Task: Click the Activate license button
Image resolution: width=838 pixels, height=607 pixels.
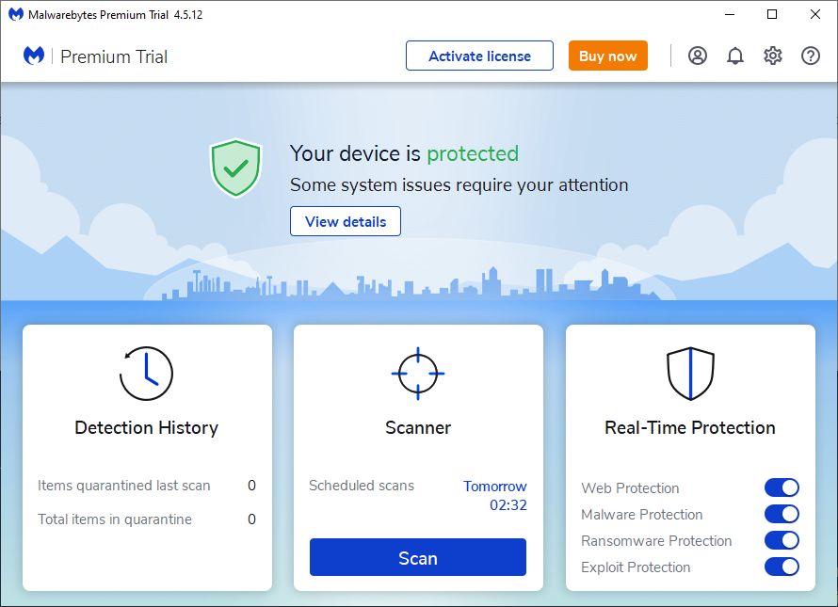Action: (x=479, y=56)
